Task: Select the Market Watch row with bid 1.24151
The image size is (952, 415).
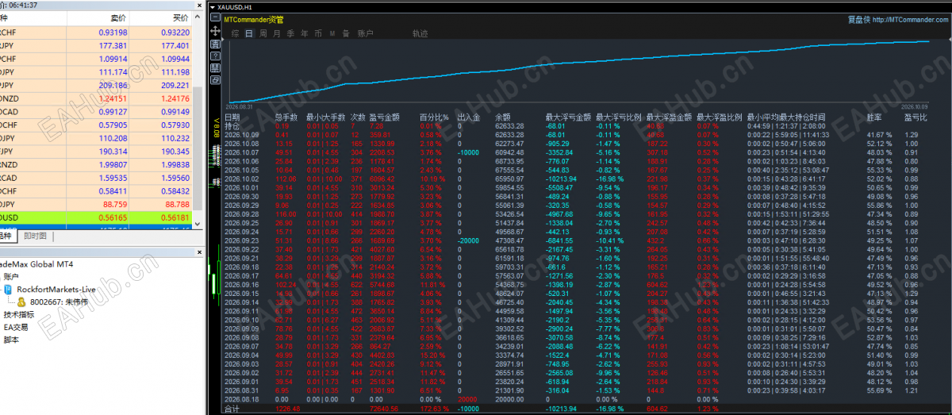Action: [96, 98]
